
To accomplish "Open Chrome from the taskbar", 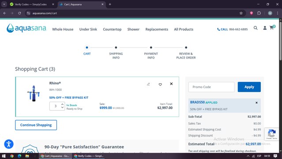I will pos(11,156).
